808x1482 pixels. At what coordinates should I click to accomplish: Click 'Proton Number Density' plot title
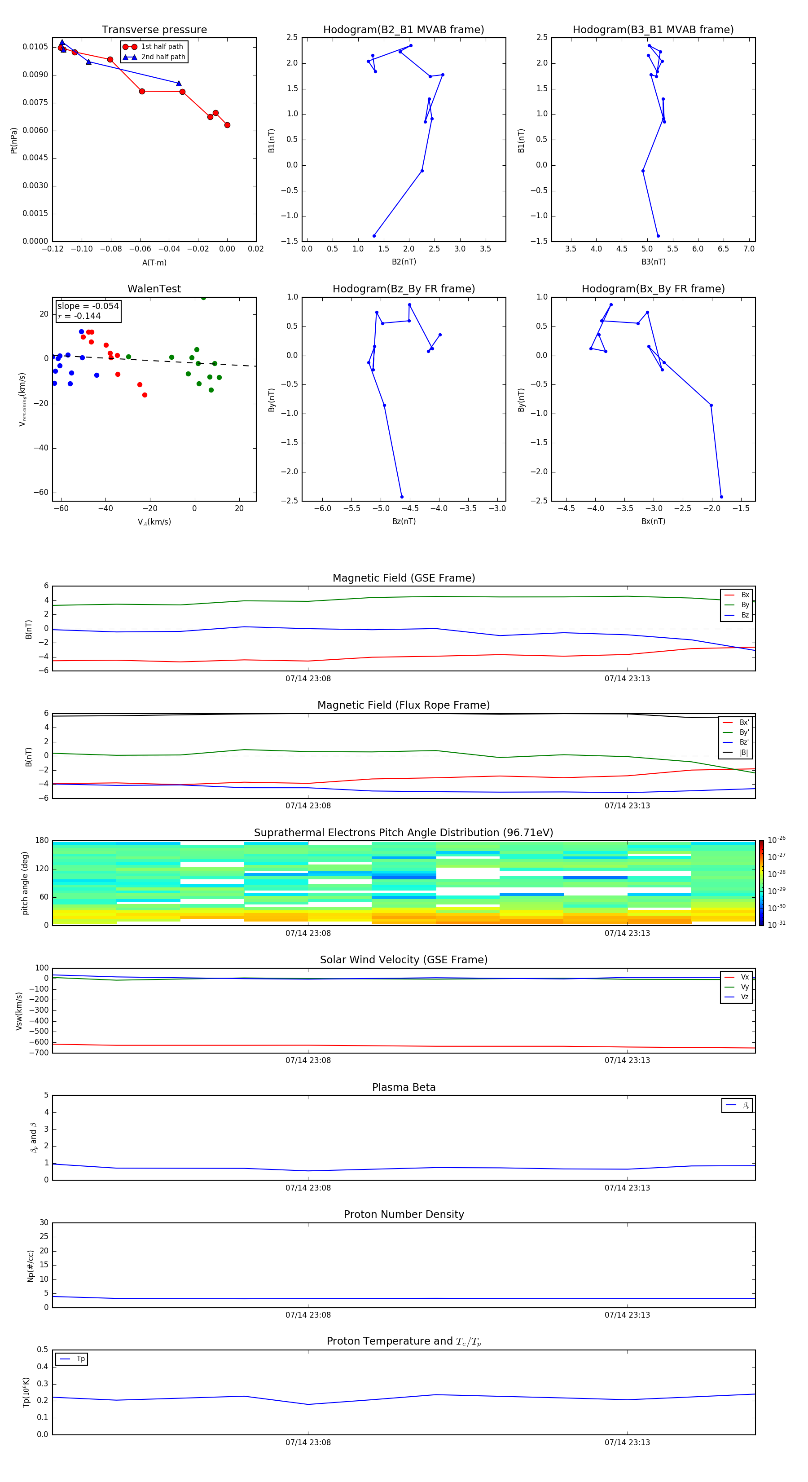click(x=404, y=1214)
